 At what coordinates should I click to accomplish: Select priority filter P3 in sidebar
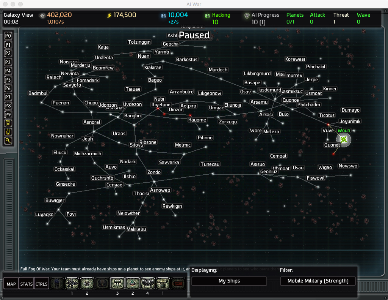[x=8, y=62]
